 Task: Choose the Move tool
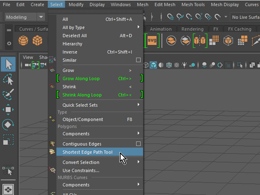pos(8,109)
